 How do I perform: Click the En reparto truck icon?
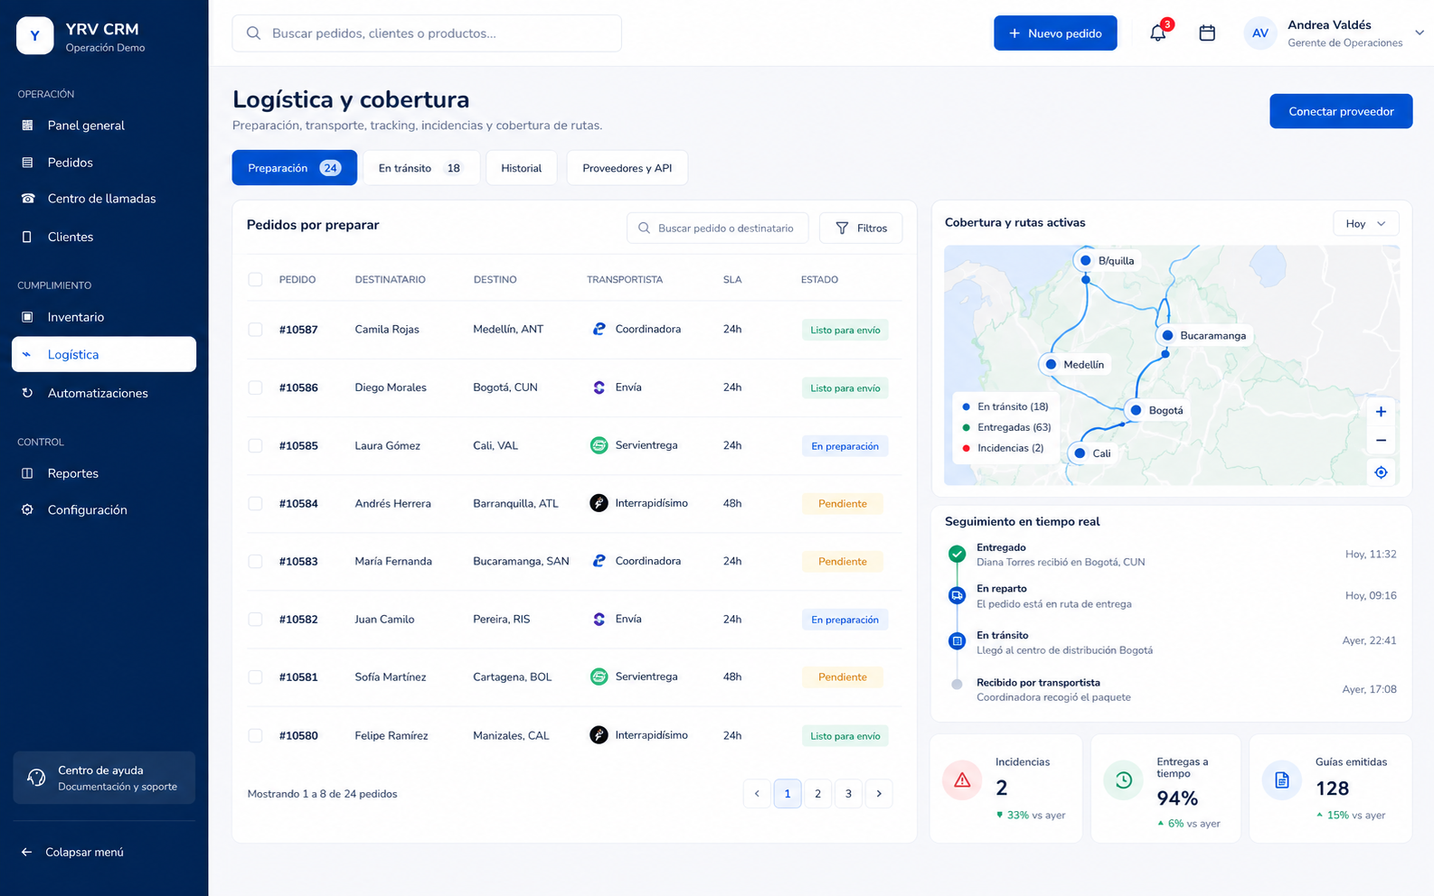tap(957, 595)
